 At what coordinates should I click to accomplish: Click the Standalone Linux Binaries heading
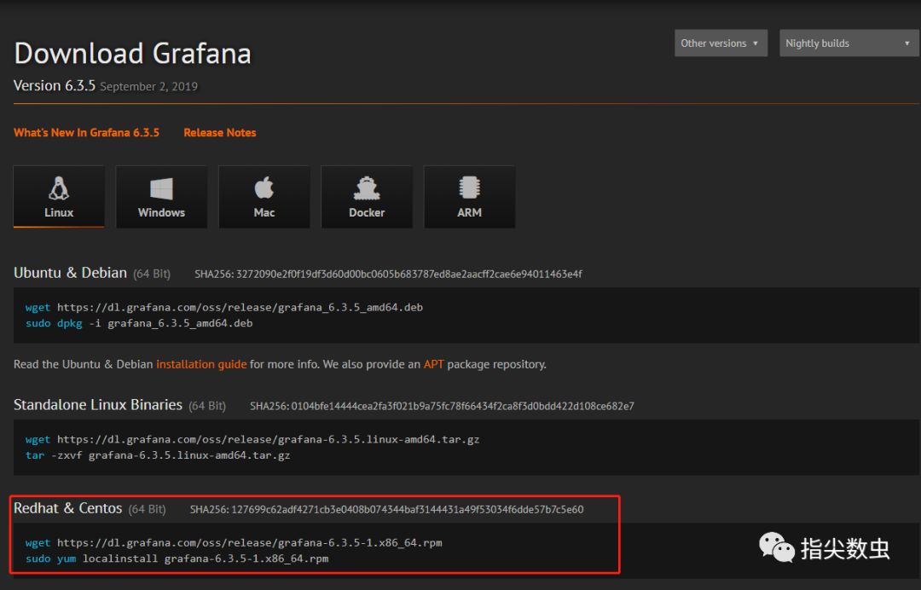point(98,405)
